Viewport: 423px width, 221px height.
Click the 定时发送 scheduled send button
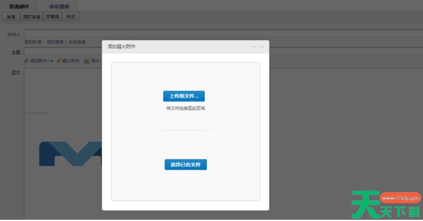(31, 17)
